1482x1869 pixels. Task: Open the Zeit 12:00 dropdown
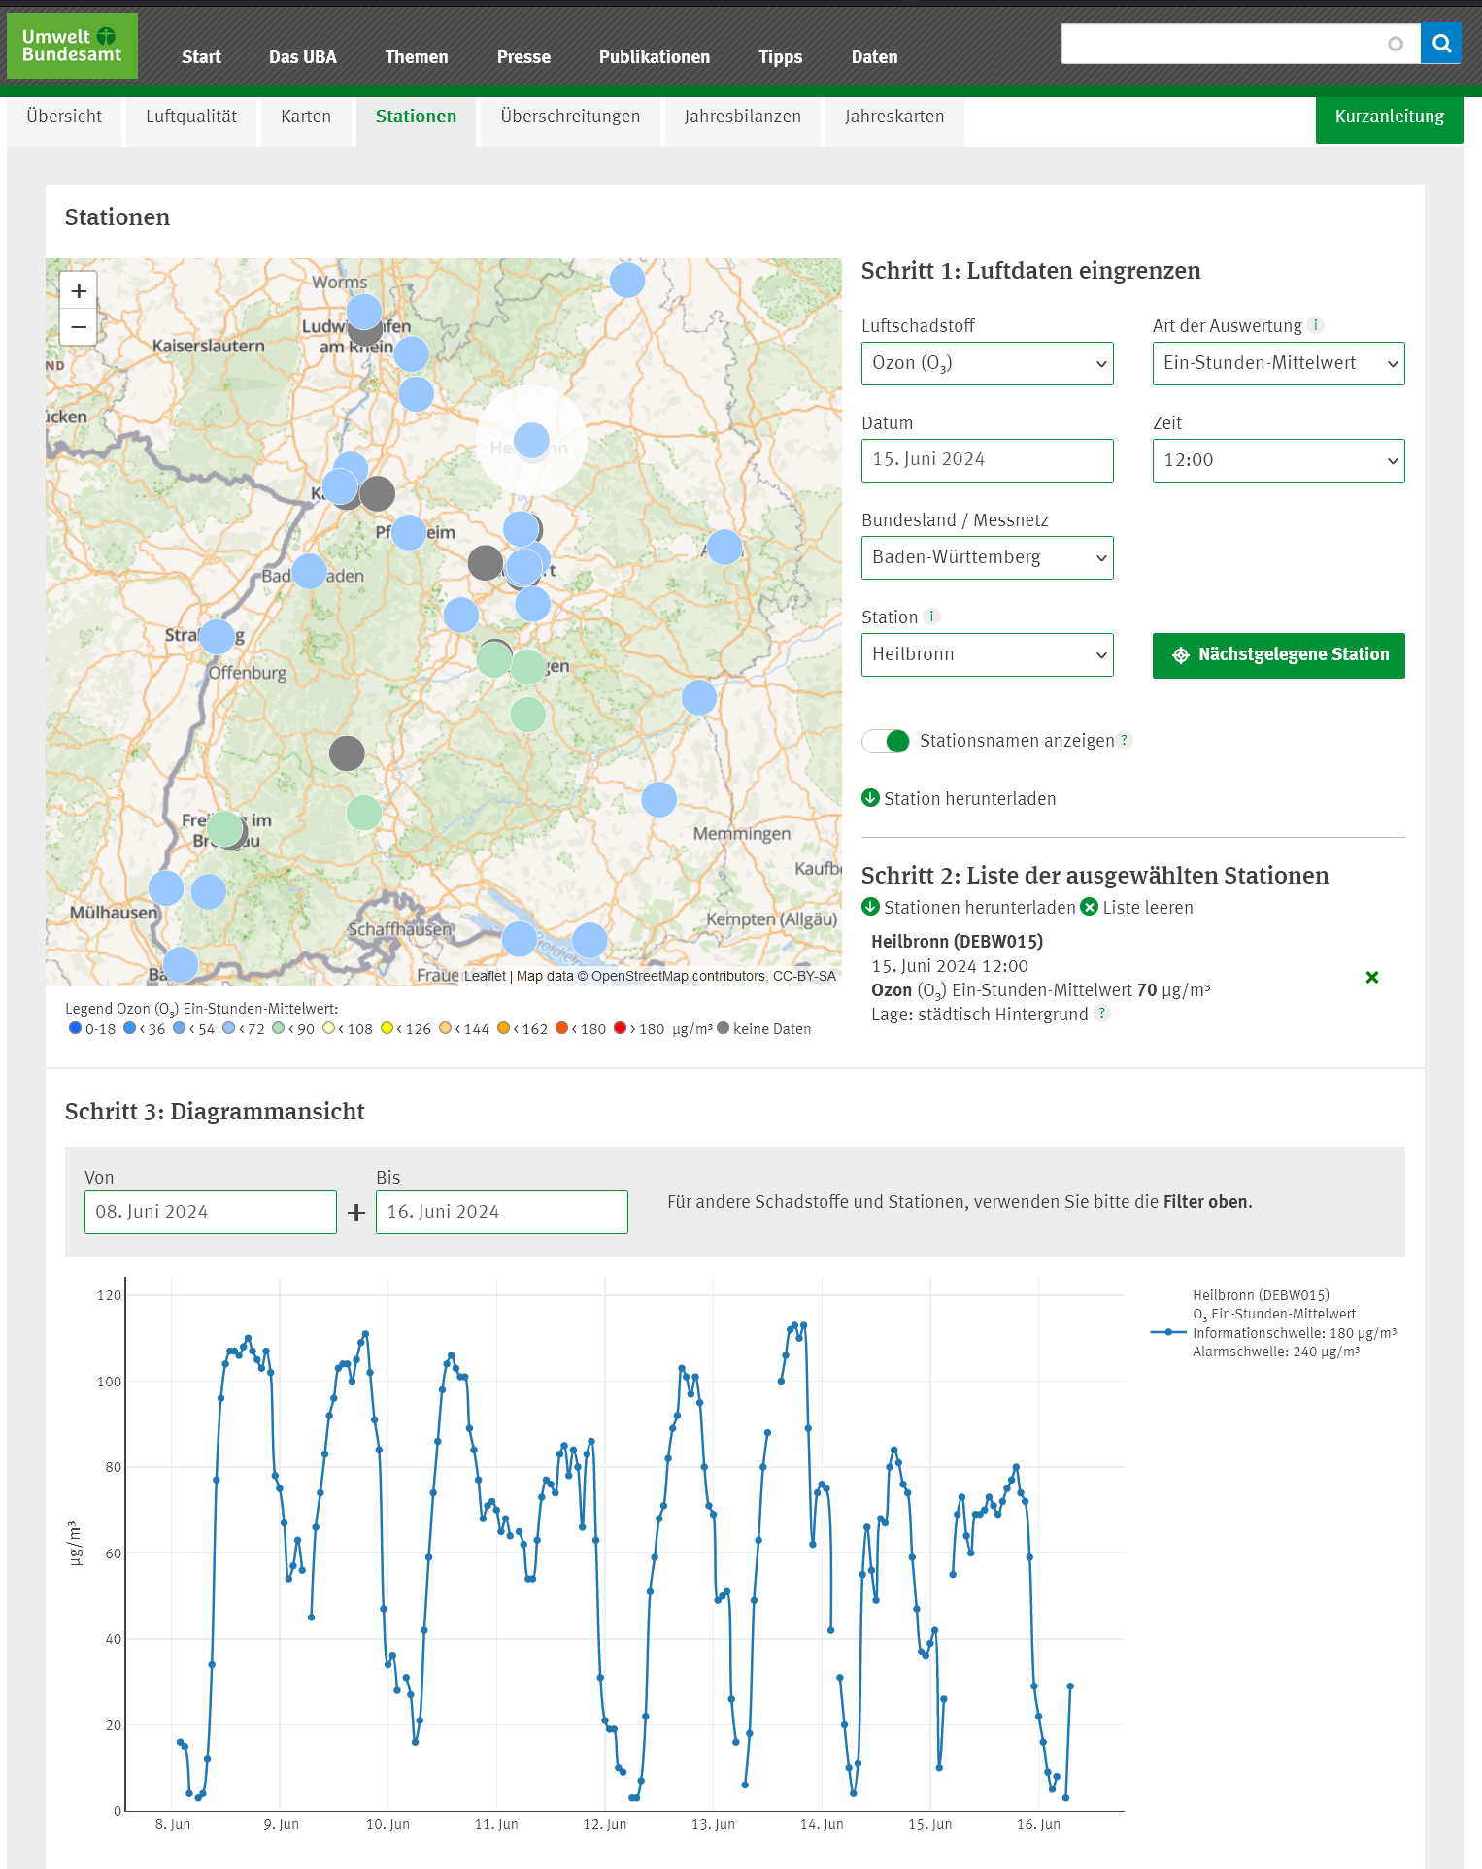coord(1278,460)
